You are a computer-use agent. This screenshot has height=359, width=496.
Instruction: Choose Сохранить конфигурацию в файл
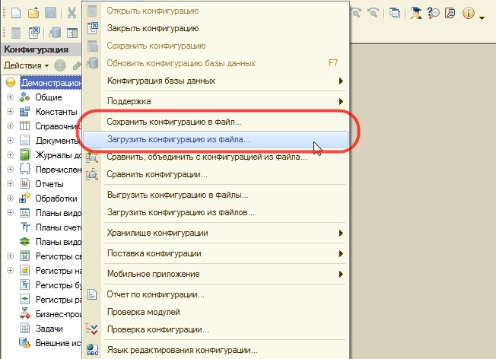tap(216, 122)
